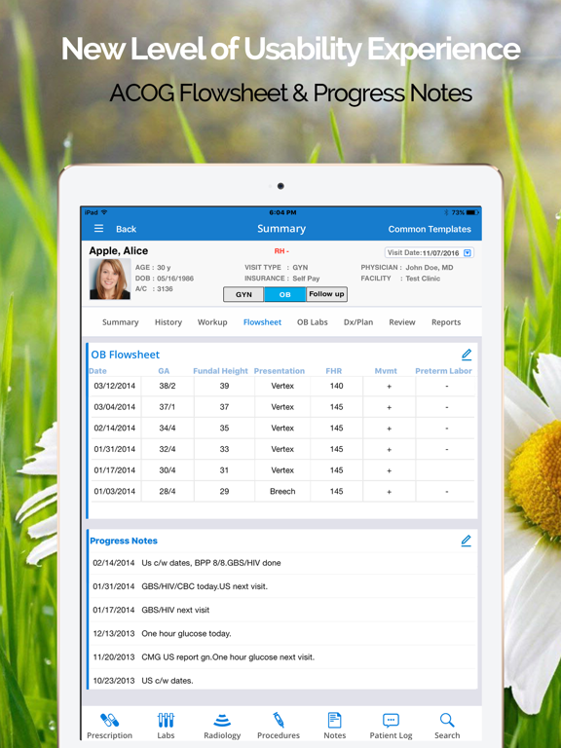
Task: Switch to the Review tab
Action: tap(402, 322)
